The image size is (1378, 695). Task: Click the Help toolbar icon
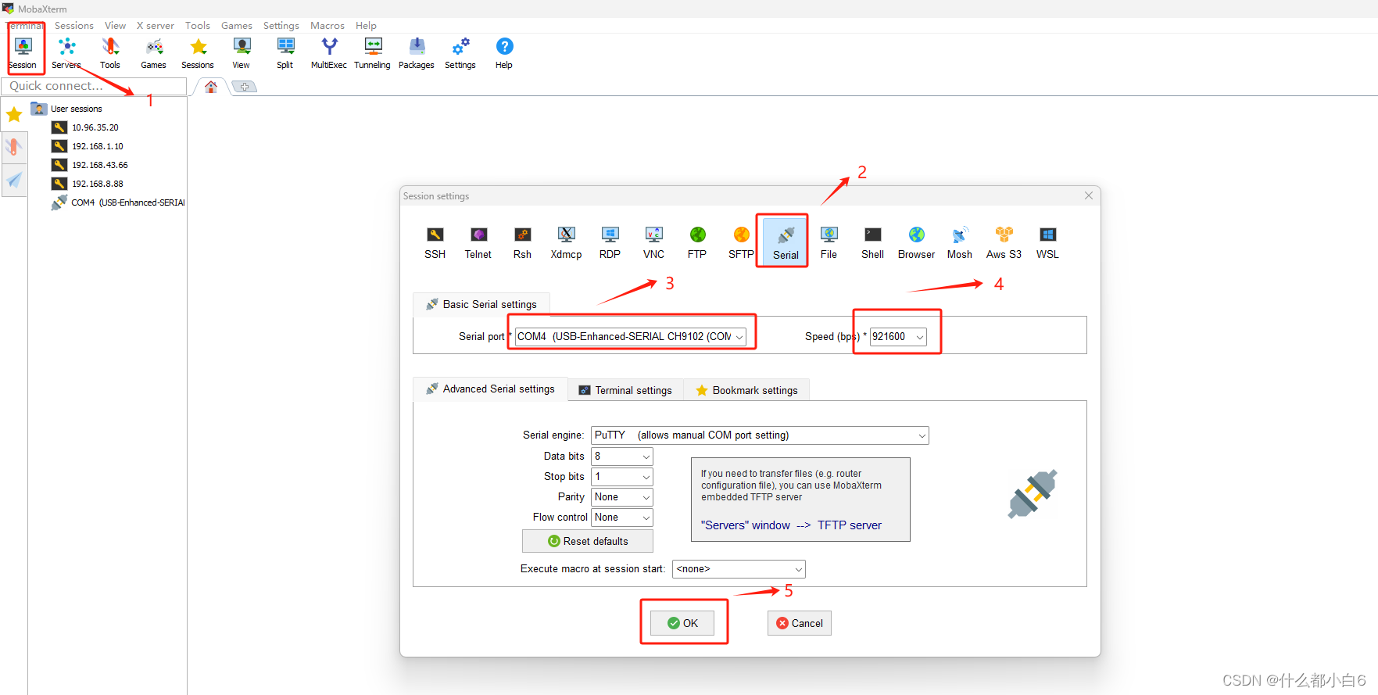coord(504,52)
